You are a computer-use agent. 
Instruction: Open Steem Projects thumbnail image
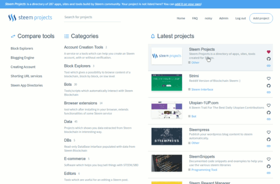click(167, 56)
